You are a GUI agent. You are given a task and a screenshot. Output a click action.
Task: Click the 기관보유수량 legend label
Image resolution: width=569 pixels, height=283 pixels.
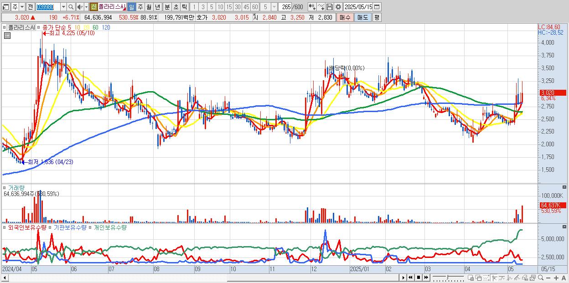70,227
